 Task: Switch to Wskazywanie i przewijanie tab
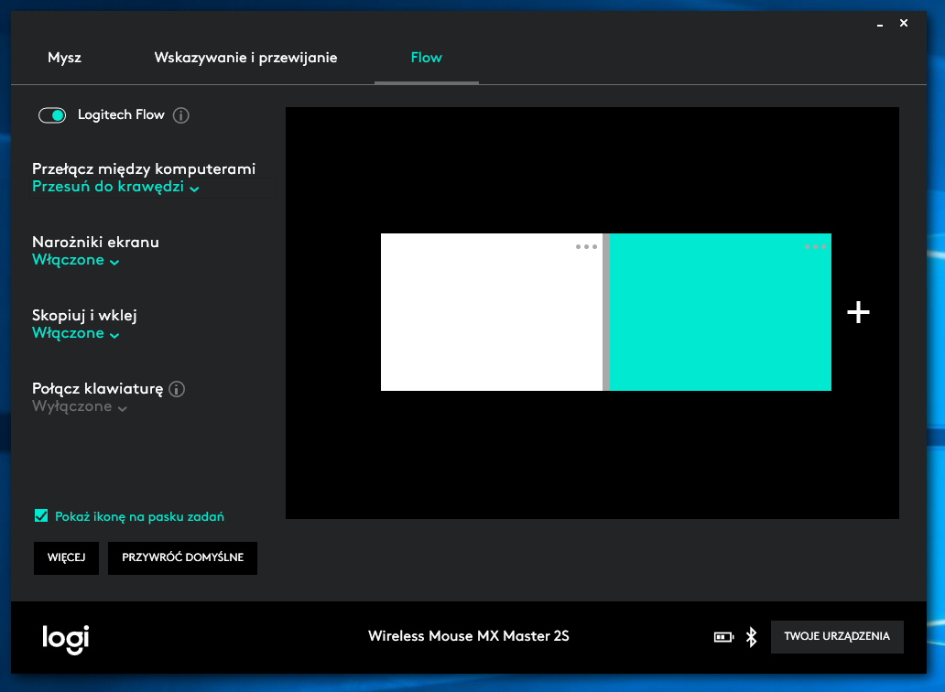point(246,58)
